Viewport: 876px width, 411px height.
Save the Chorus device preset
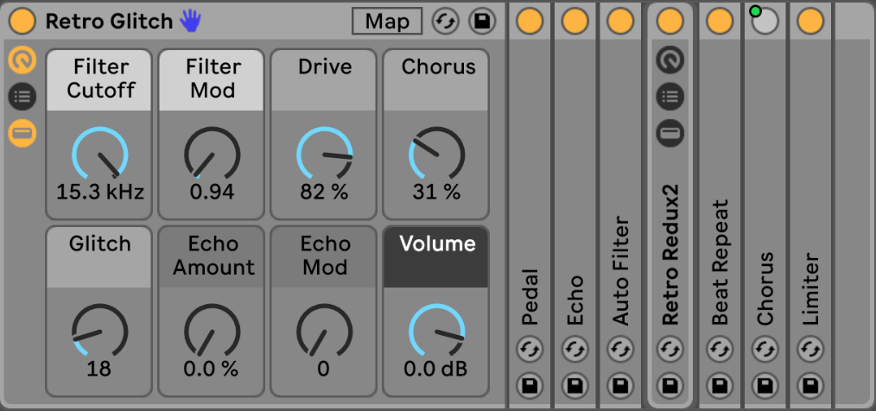click(x=765, y=386)
